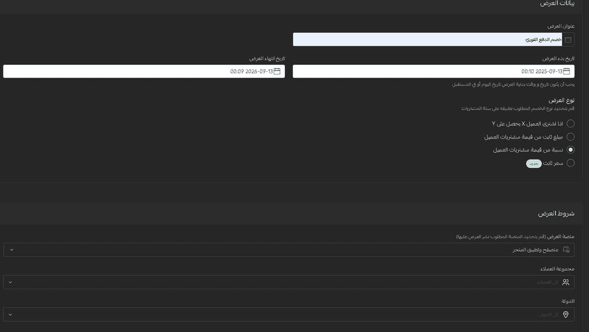Open 'كل الدول' country select box
Image resolution: width=589 pixels, height=332 pixels.
289,314
